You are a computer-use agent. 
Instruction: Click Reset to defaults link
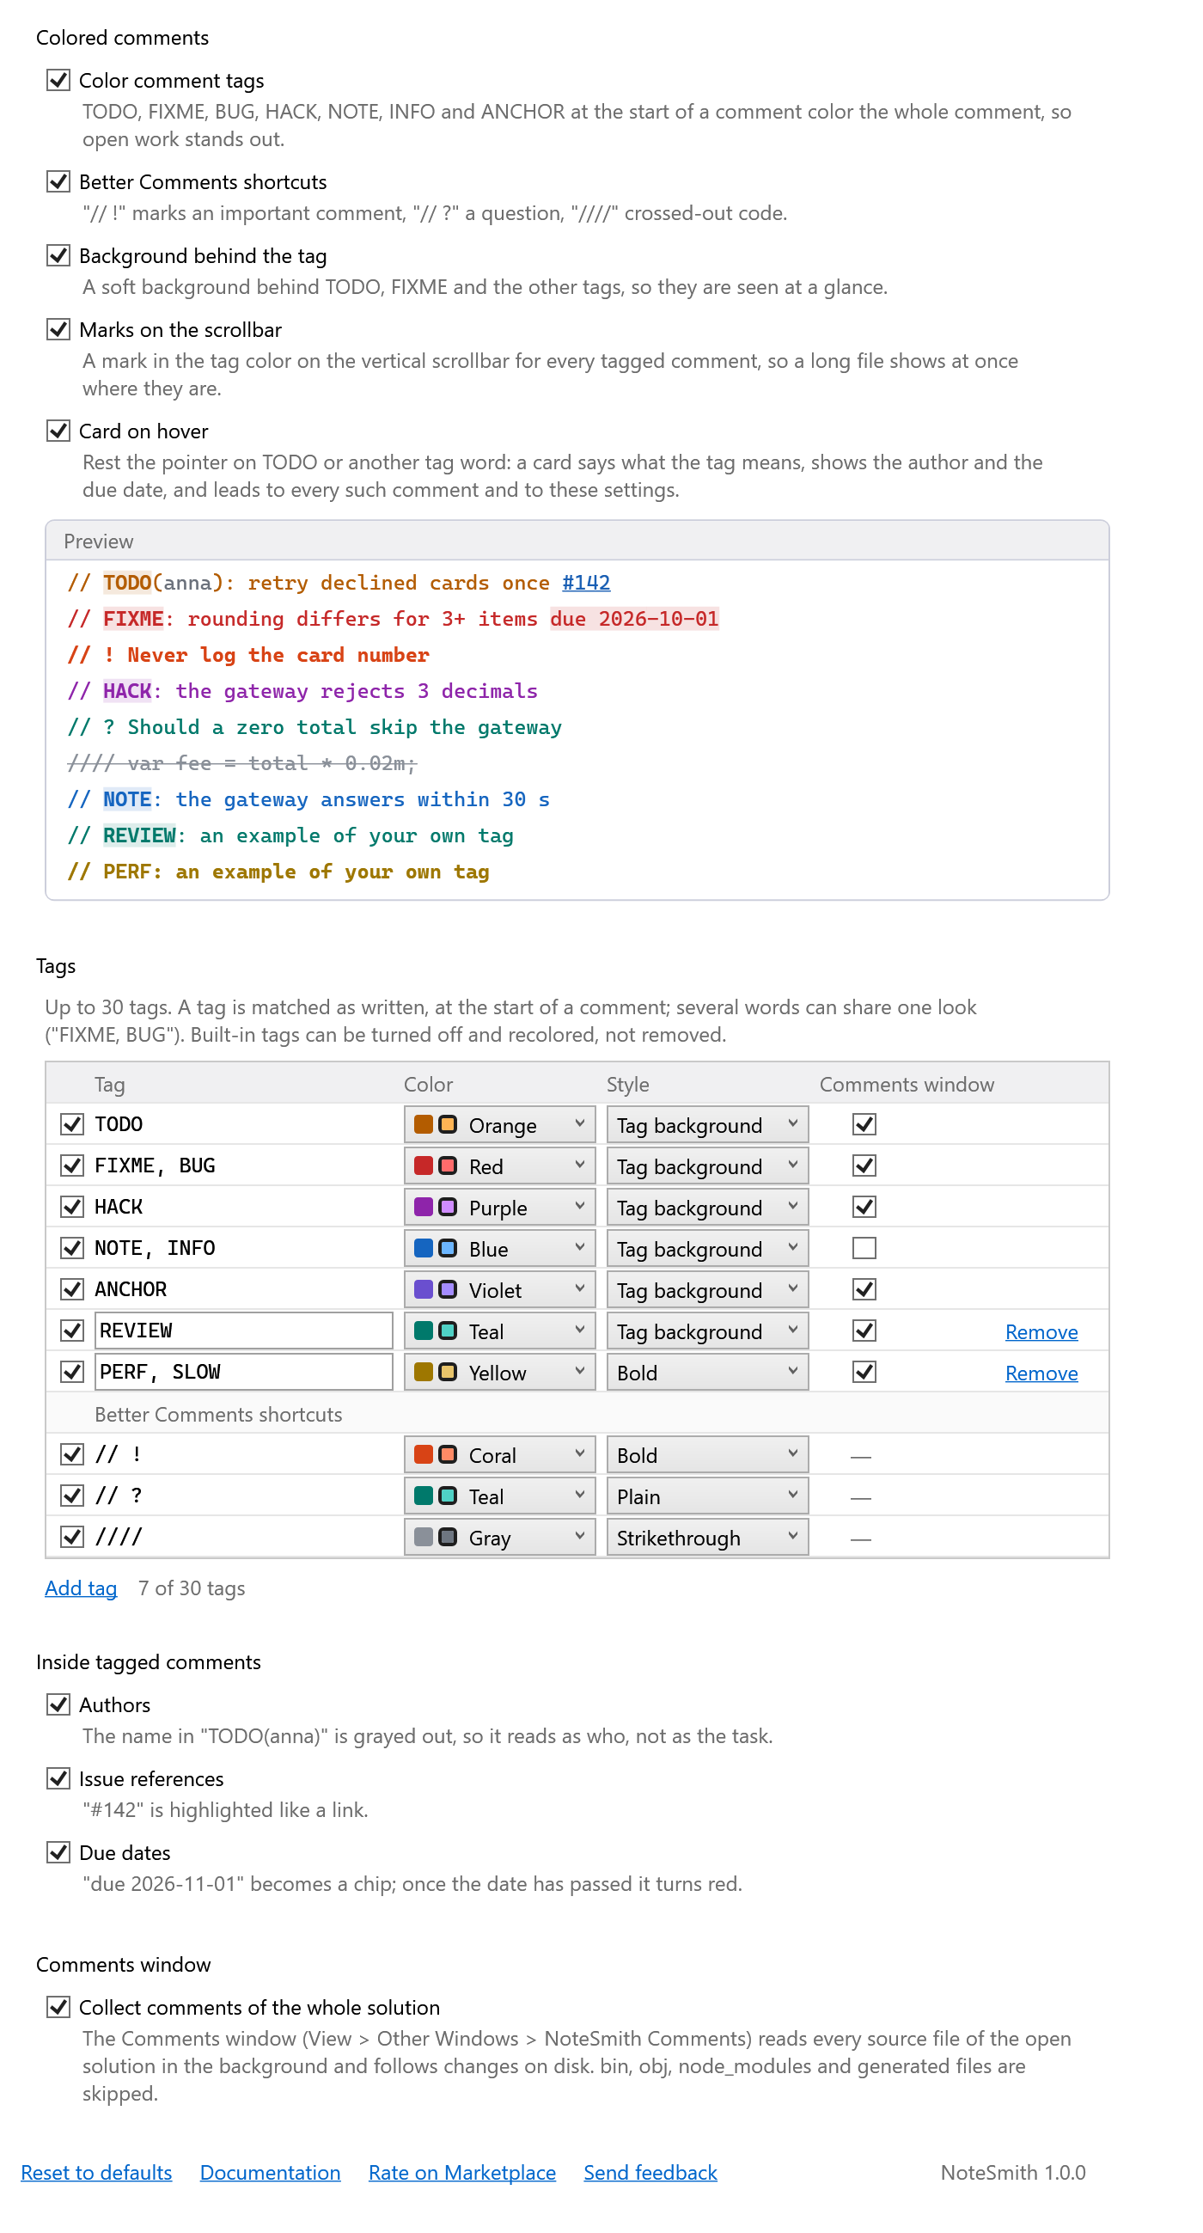[96, 2171]
